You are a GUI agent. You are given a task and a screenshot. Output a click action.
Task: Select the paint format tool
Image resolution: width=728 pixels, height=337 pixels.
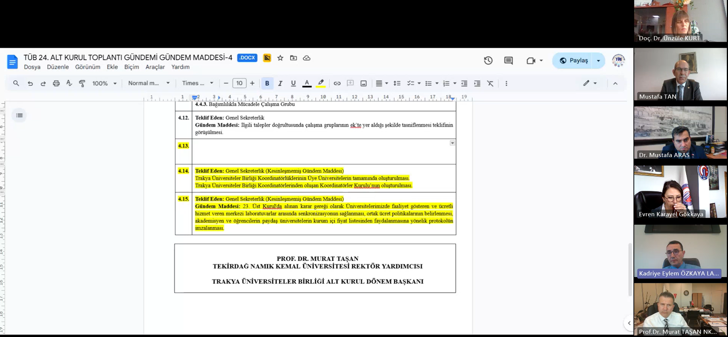click(82, 83)
